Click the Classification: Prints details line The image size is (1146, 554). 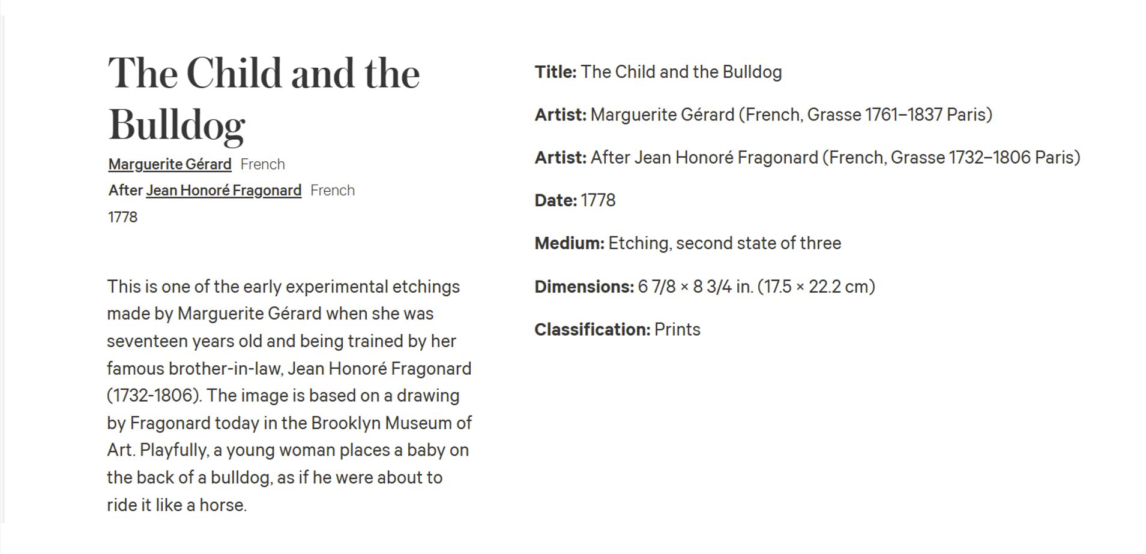coord(617,330)
